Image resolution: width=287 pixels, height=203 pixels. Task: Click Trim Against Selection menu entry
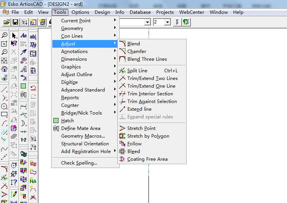[x=152, y=101]
